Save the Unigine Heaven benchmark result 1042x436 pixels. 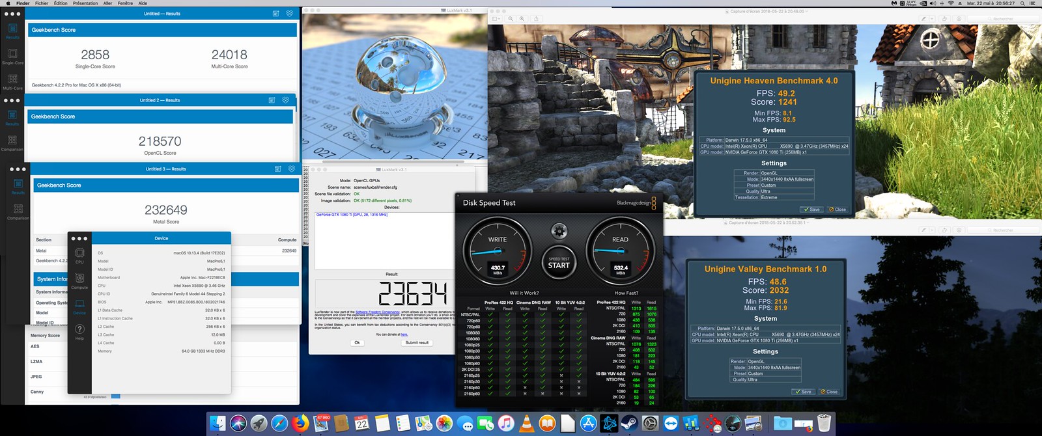click(x=811, y=210)
